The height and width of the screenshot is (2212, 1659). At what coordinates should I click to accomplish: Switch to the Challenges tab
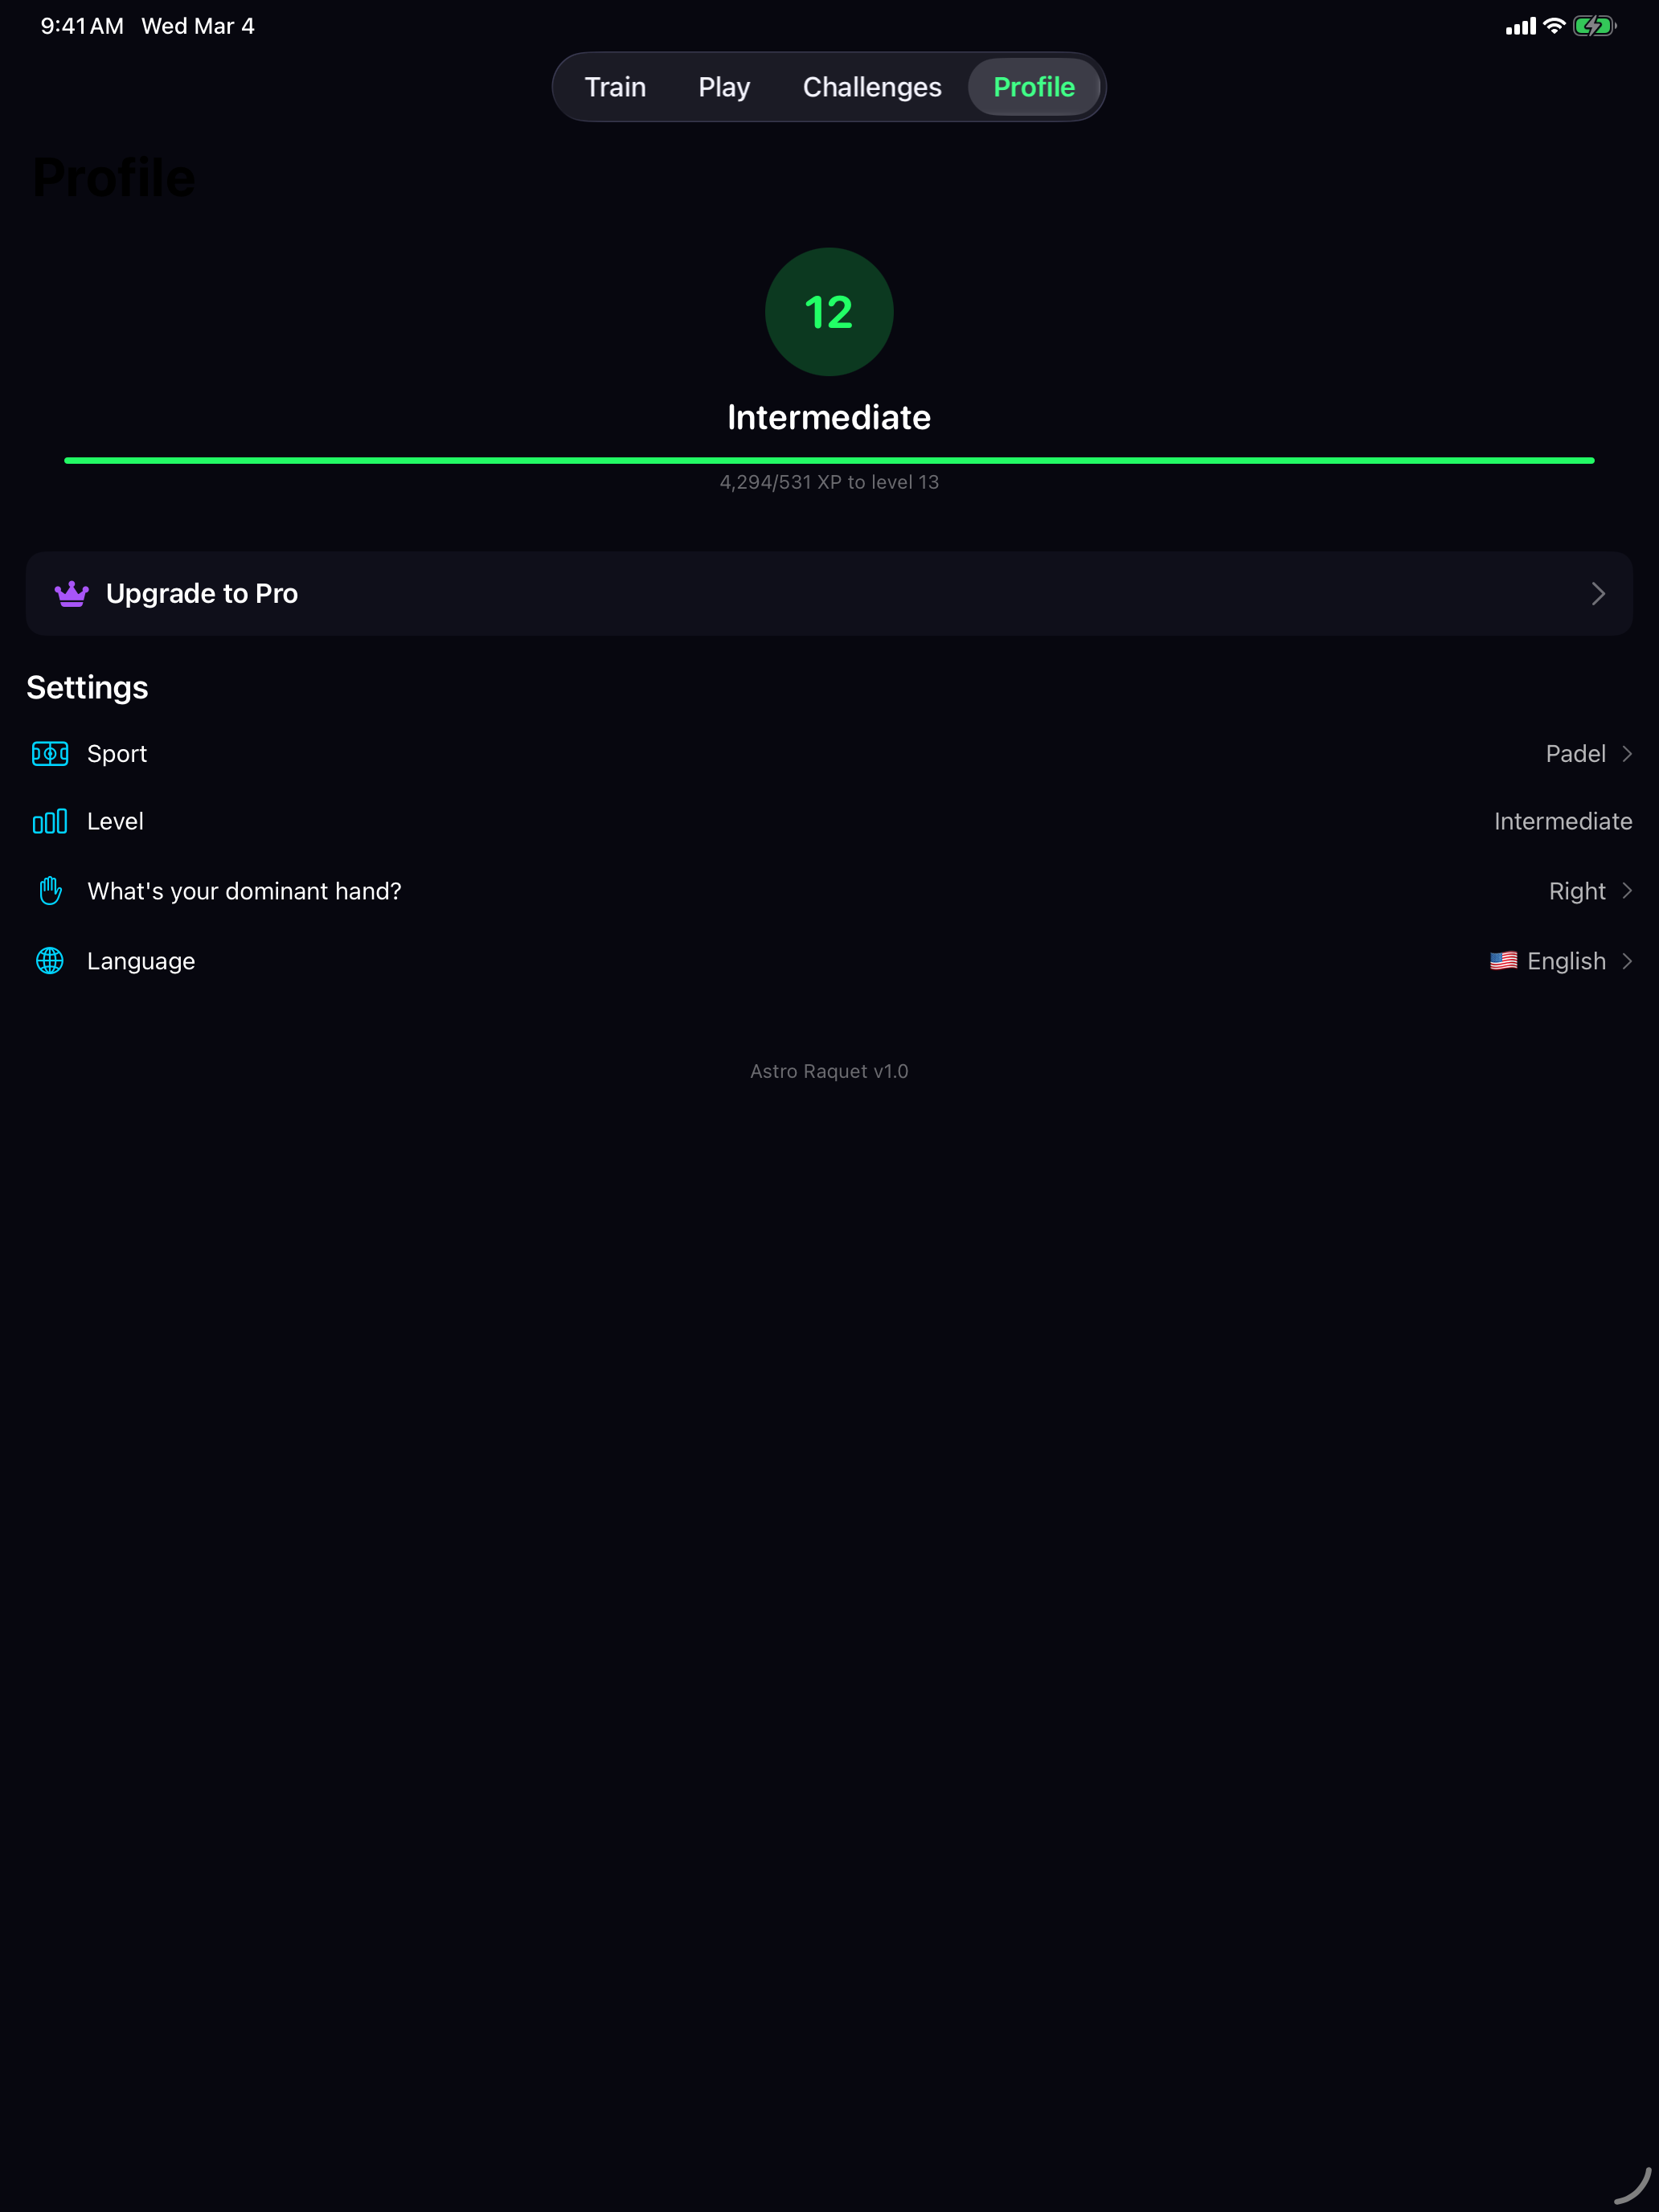[x=871, y=87]
